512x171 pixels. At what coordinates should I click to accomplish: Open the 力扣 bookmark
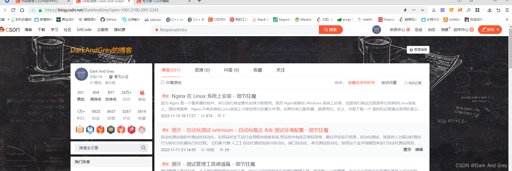pyautogui.click(x=325, y=20)
